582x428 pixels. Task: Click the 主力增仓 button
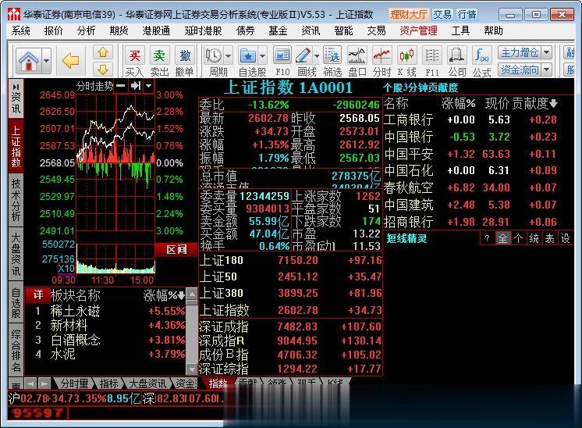pos(520,53)
